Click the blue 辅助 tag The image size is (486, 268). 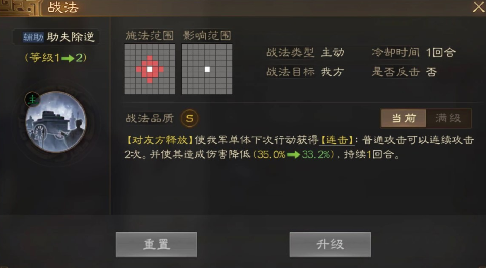[x=33, y=37]
